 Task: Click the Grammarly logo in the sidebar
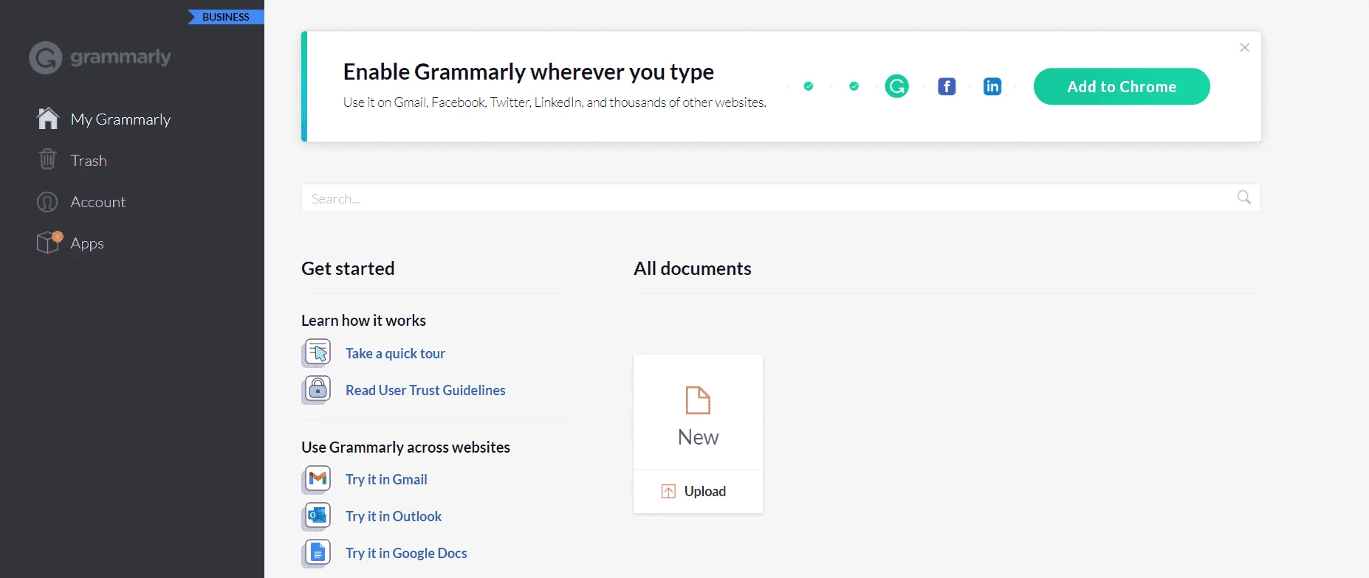click(x=100, y=57)
